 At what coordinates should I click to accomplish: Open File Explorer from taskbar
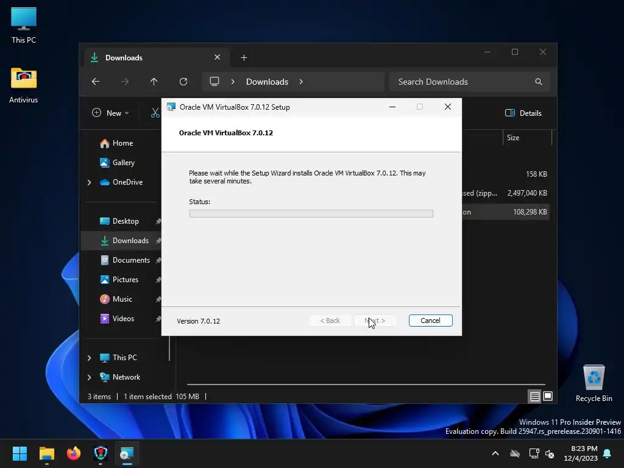[x=46, y=453]
